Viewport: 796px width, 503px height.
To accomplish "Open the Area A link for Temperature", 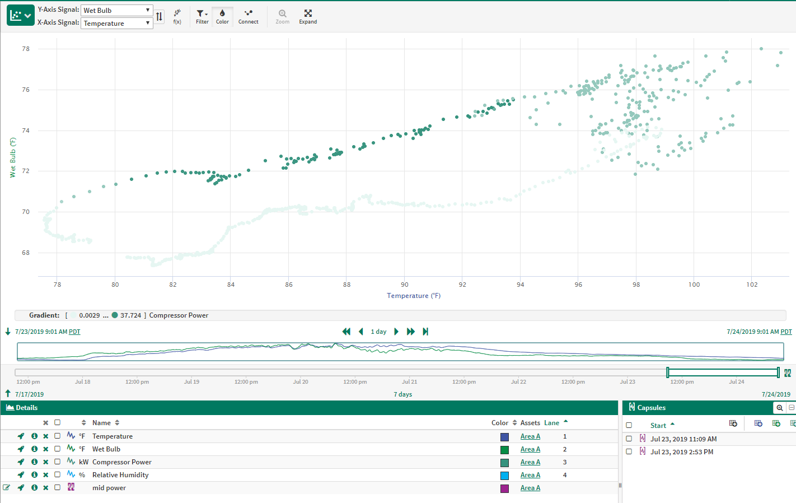I will 530,436.
